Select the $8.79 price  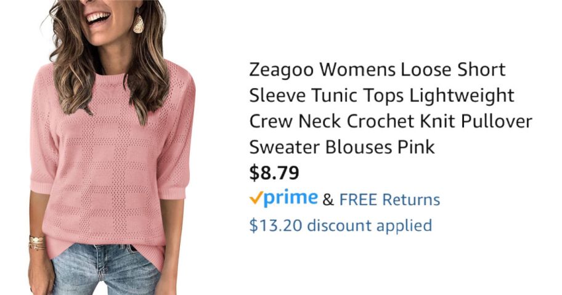pyautogui.click(x=274, y=172)
